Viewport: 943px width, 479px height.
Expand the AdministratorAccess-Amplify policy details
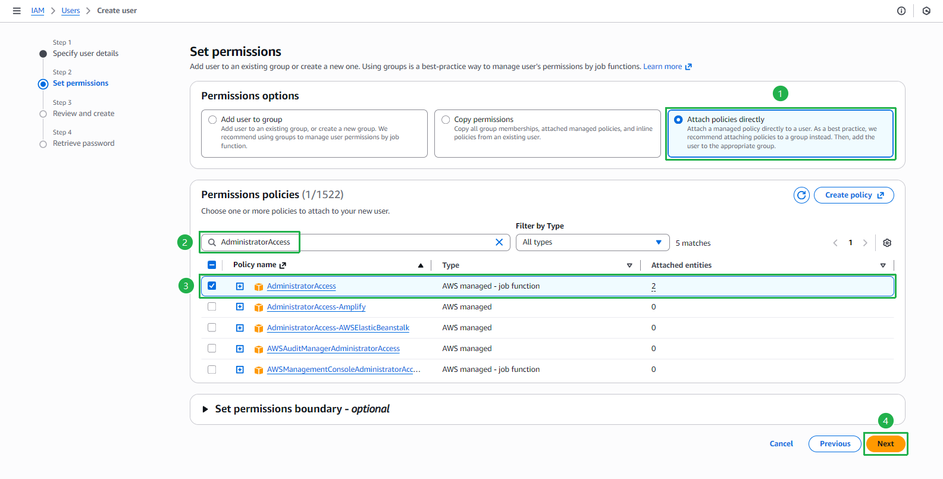point(240,307)
